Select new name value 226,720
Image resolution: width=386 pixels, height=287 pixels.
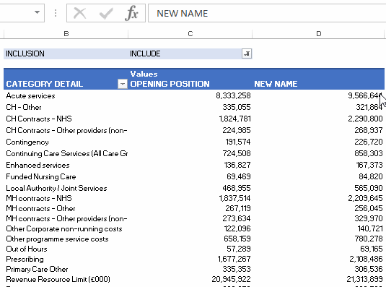(369, 142)
